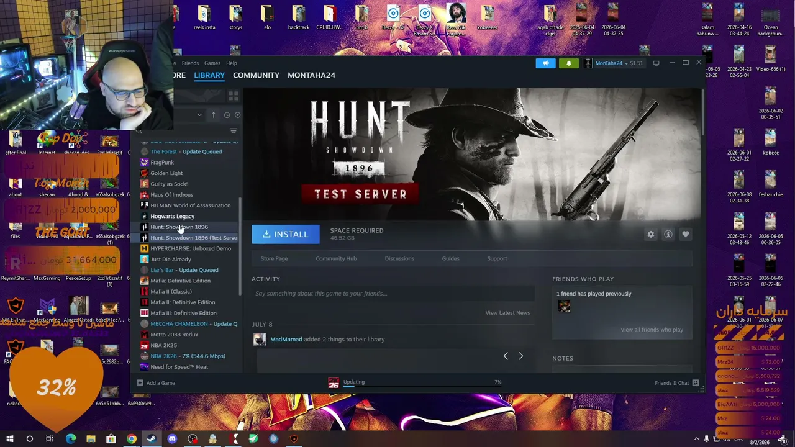This screenshot has width=795, height=447.
Task: Open game settings gear for Hunt Test Server
Action: pos(650,234)
